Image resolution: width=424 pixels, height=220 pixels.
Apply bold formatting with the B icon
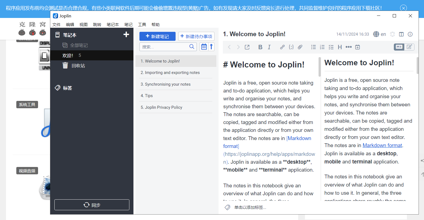(x=260, y=47)
